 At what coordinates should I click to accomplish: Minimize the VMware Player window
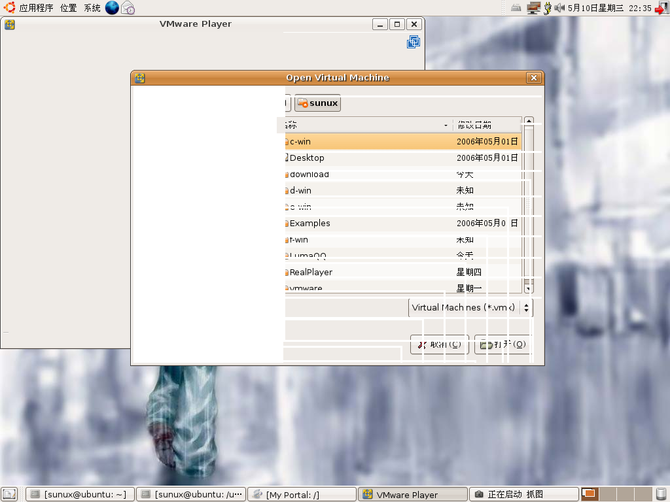(380, 24)
